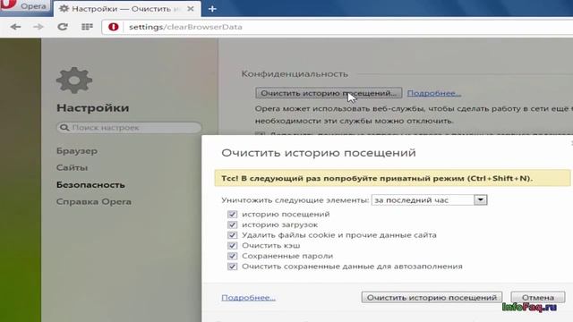Confirm with Очистить историю посещений dialog button
The width and height of the screenshot is (573, 322).
pos(432,298)
